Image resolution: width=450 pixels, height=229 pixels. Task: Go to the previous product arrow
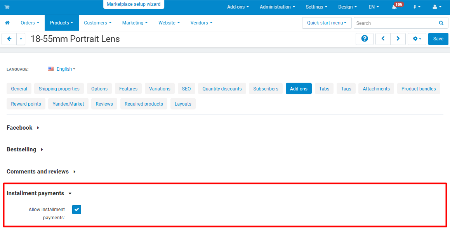pyautogui.click(x=383, y=39)
